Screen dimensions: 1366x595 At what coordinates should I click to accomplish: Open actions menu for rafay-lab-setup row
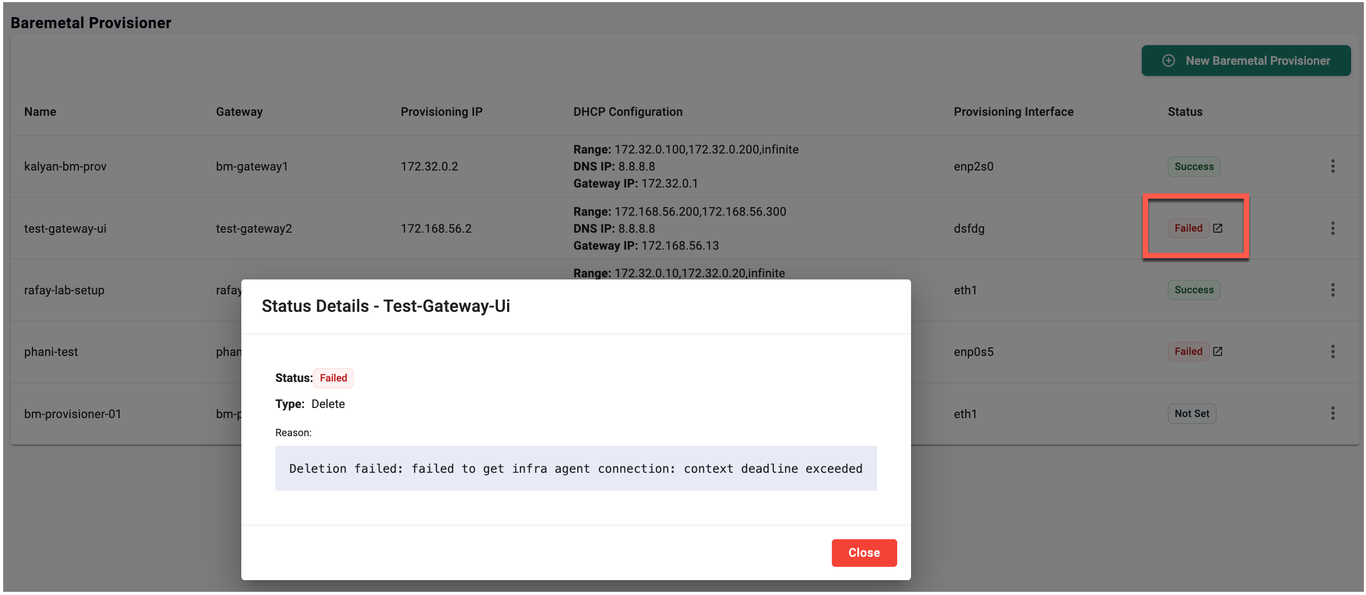click(1333, 290)
